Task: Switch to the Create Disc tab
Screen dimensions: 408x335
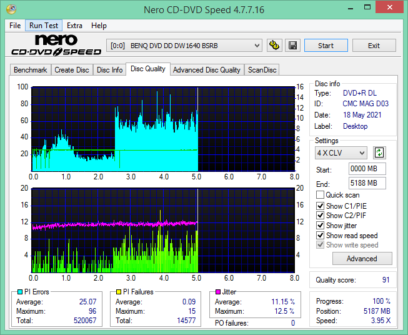Action: pyautogui.click(x=72, y=70)
